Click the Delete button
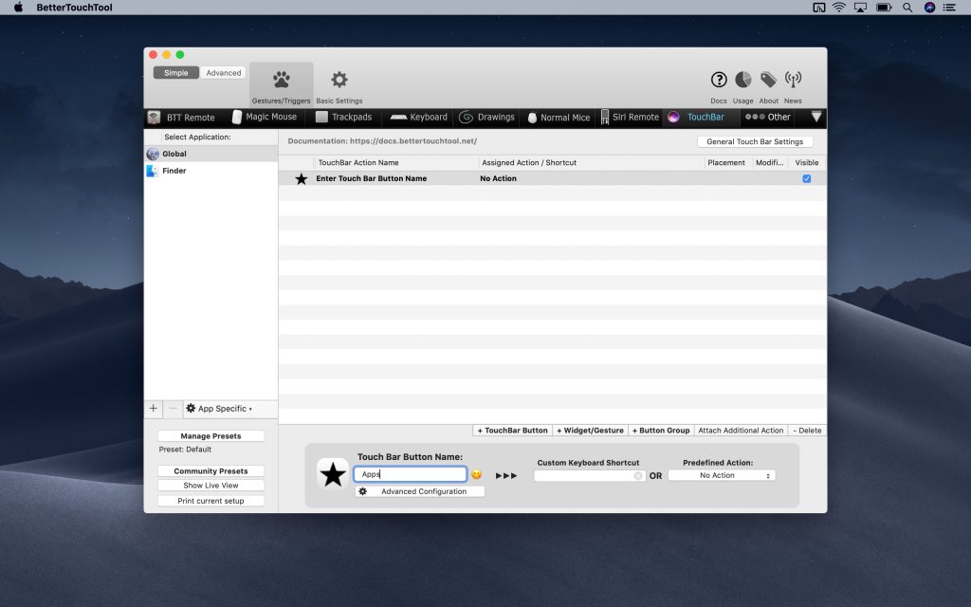This screenshot has width=971, height=607. [807, 430]
